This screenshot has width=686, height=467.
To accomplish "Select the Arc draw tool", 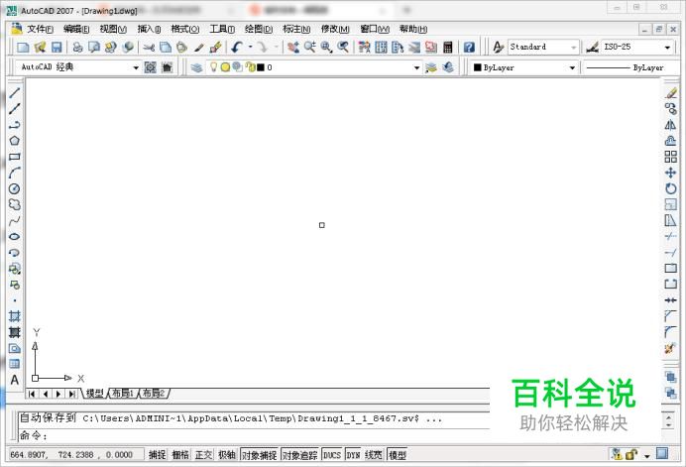I will pos(15,173).
